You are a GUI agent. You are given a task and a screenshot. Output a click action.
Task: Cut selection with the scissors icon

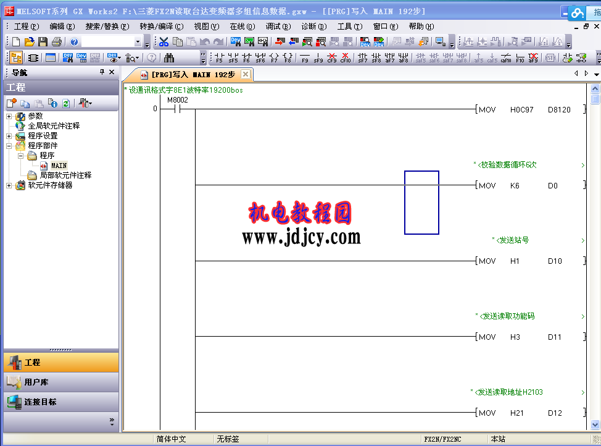[164, 41]
